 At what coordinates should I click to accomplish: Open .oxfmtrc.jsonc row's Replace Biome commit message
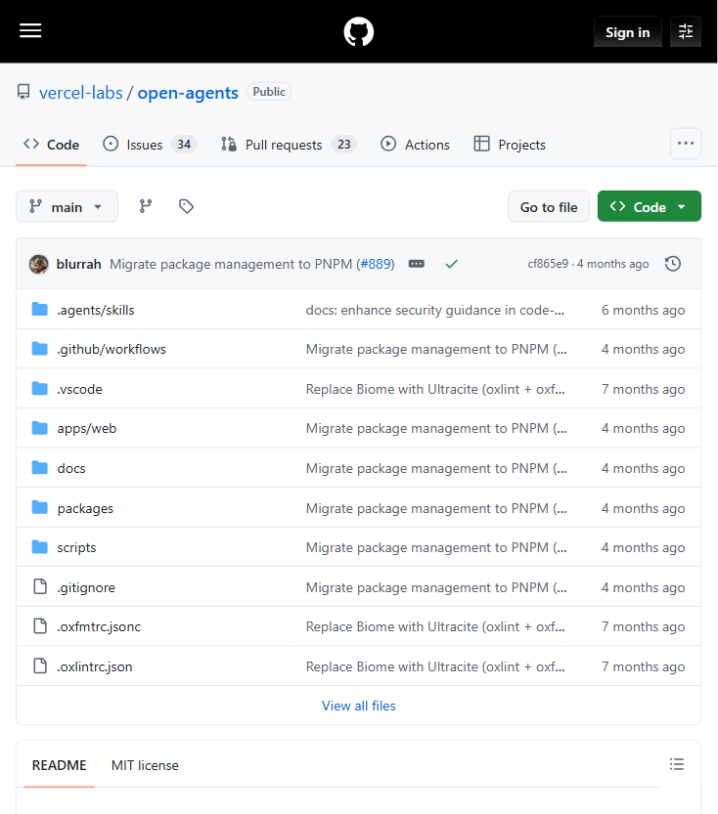(435, 627)
